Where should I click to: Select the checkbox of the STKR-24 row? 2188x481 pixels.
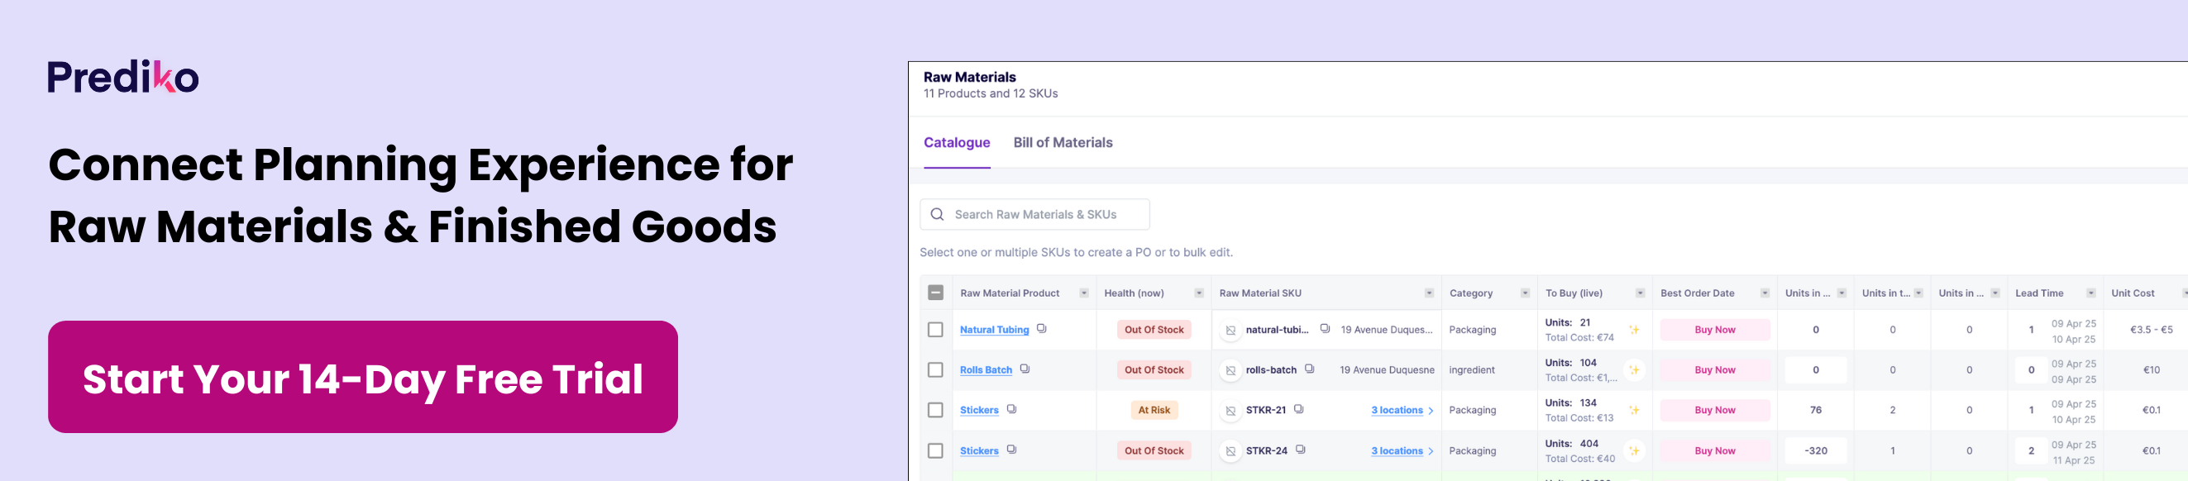point(935,450)
